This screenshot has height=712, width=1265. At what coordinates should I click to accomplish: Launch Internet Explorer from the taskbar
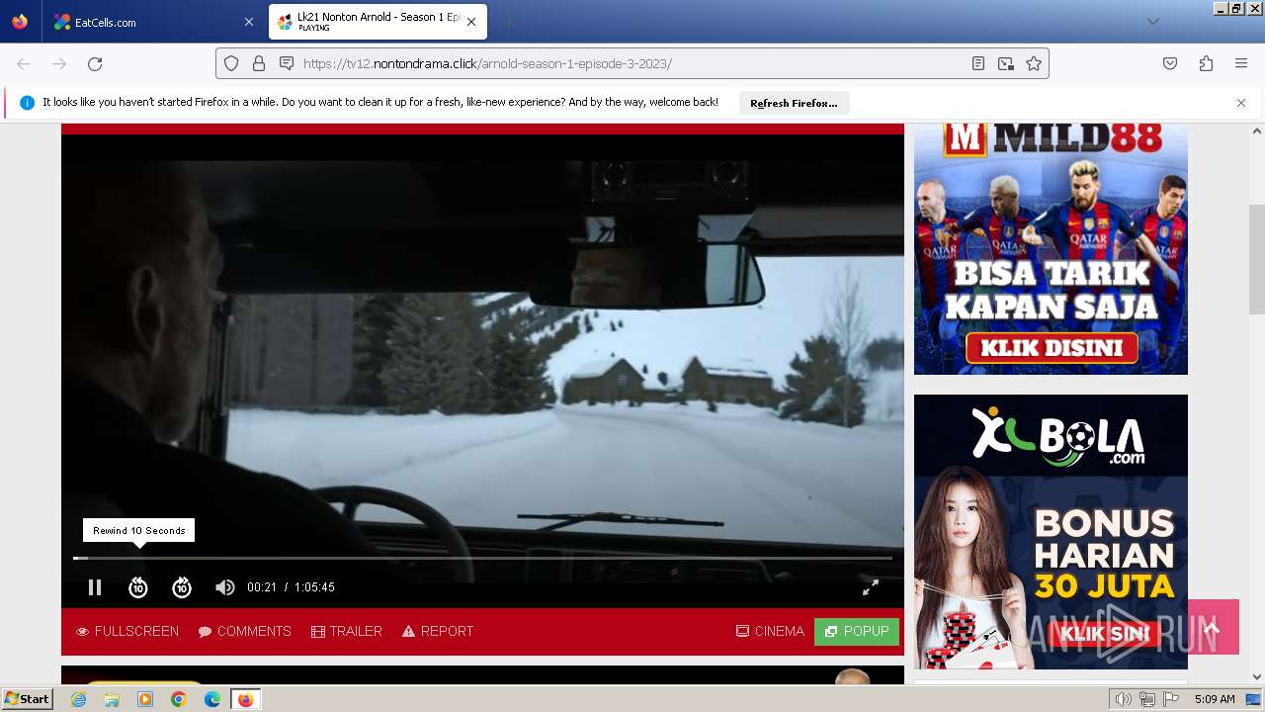79,699
